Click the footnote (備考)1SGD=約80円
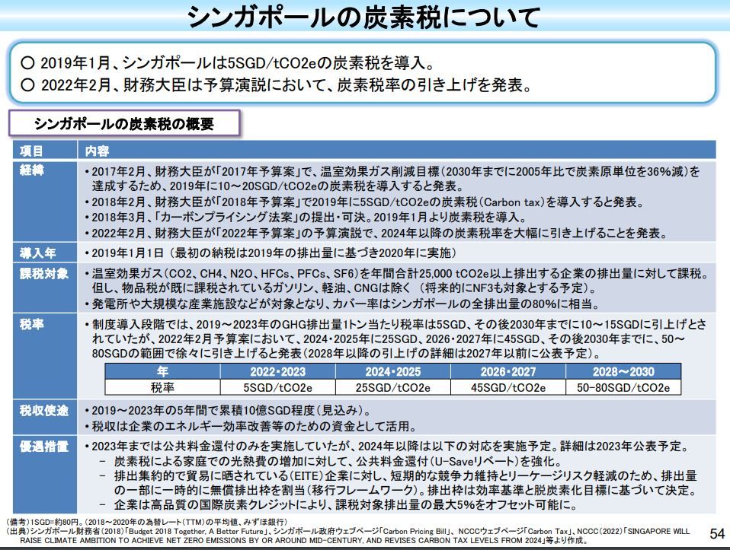This screenshot has width=730, height=550. tap(146, 522)
